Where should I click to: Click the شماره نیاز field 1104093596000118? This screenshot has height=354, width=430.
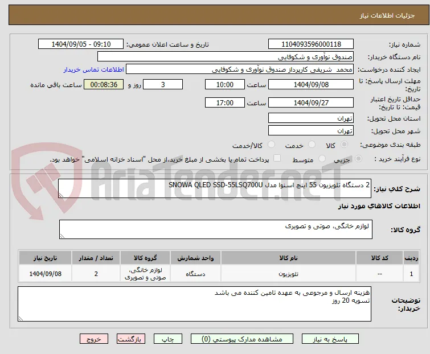(311, 44)
